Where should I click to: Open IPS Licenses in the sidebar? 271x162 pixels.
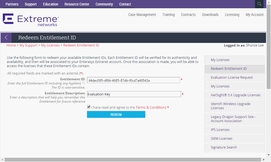click(x=234, y=130)
